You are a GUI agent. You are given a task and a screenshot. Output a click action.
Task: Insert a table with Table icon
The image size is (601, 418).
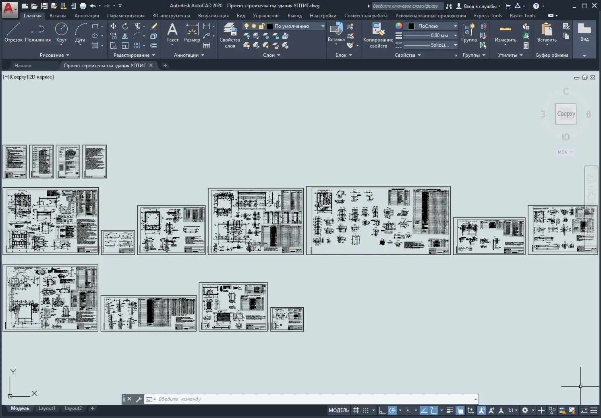(x=207, y=46)
